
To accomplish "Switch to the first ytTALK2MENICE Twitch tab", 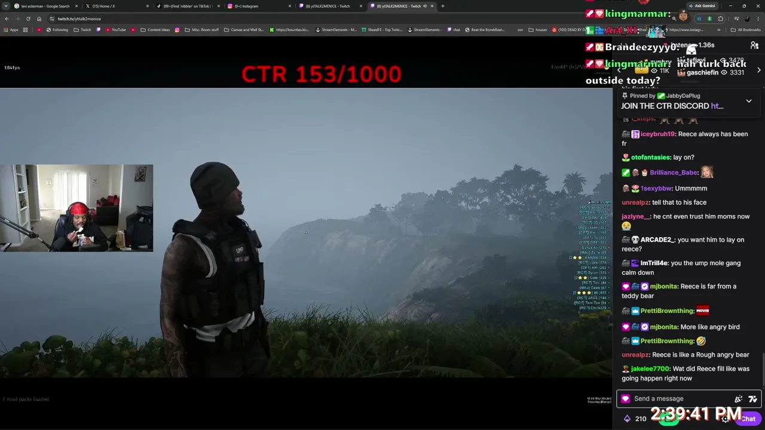I will pos(331,6).
